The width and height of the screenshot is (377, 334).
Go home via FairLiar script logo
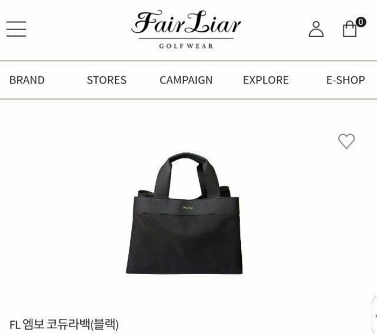pos(186,22)
